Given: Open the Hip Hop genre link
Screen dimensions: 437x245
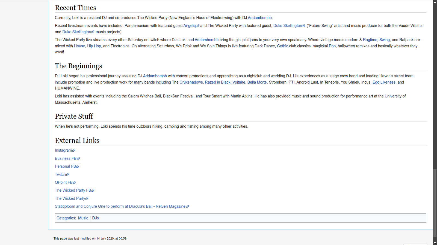Looking at the screenshot, I should [94, 46].
